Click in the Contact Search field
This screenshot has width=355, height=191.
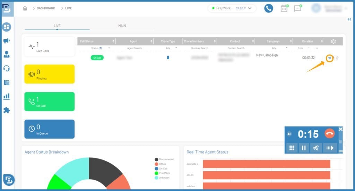coord(236,48)
